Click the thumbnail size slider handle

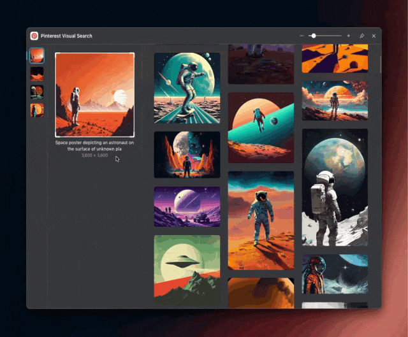tap(314, 36)
